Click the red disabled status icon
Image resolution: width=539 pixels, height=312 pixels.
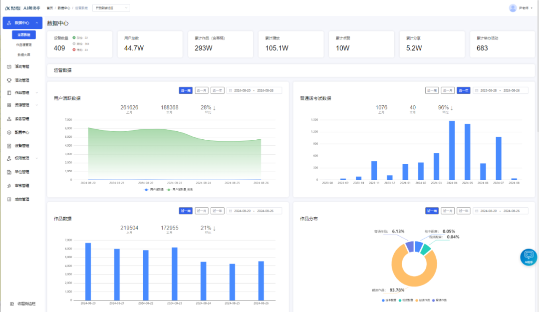coord(74,50)
